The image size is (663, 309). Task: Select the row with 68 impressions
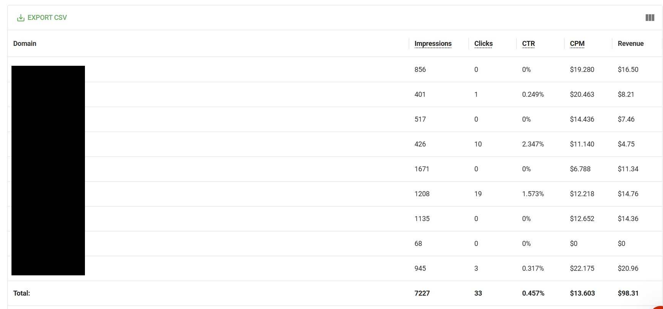click(335, 244)
